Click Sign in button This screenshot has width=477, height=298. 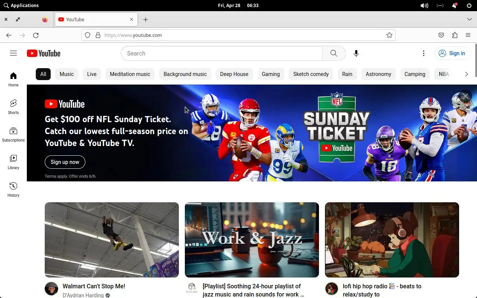tap(452, 53)
